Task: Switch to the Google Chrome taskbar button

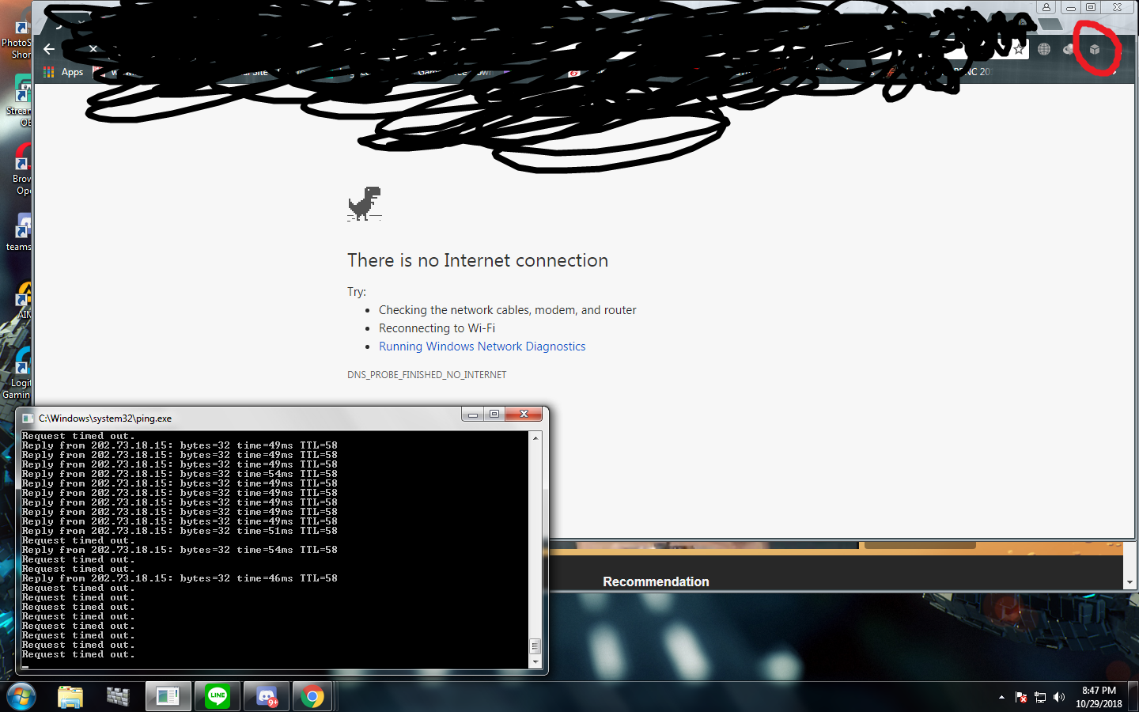Action: click(312, 697)
